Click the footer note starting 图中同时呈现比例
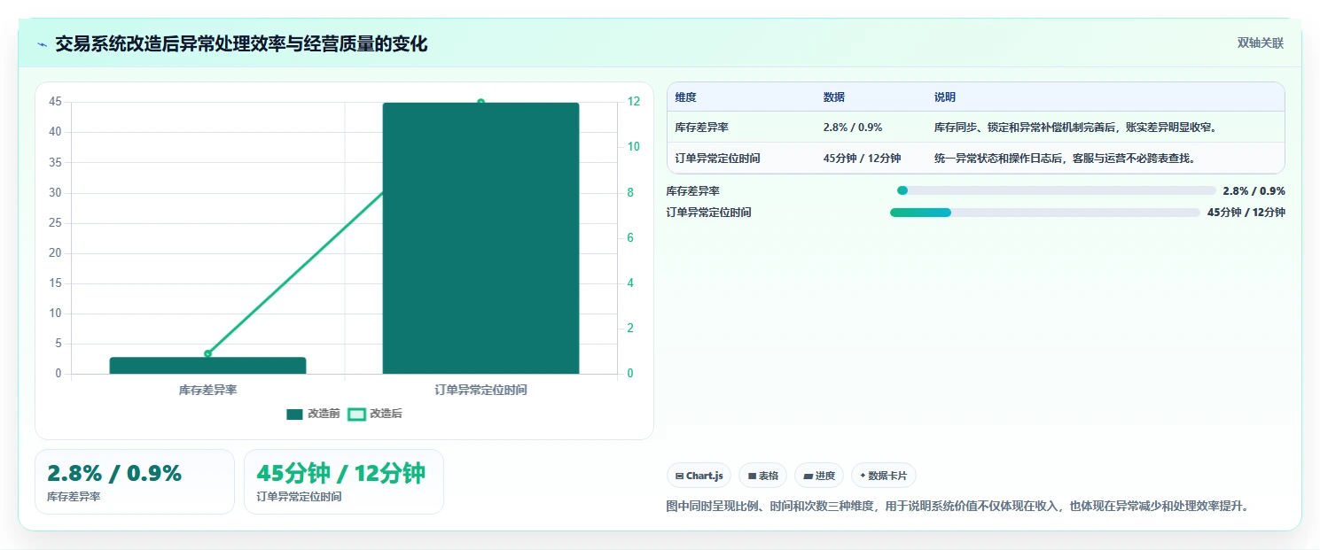 tap(957, 507)
